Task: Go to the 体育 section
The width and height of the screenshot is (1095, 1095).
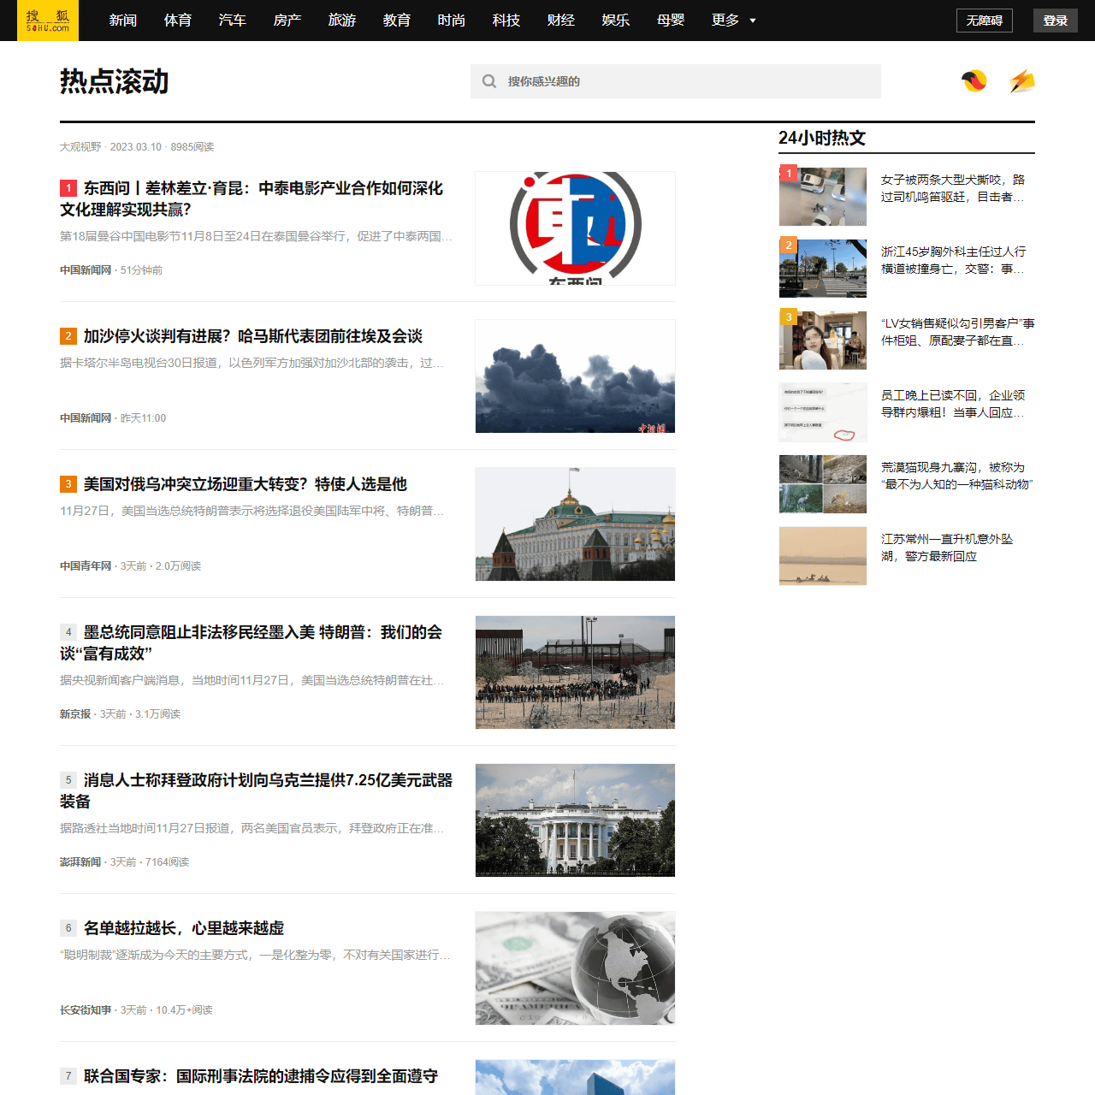Action: coord(178,21)
